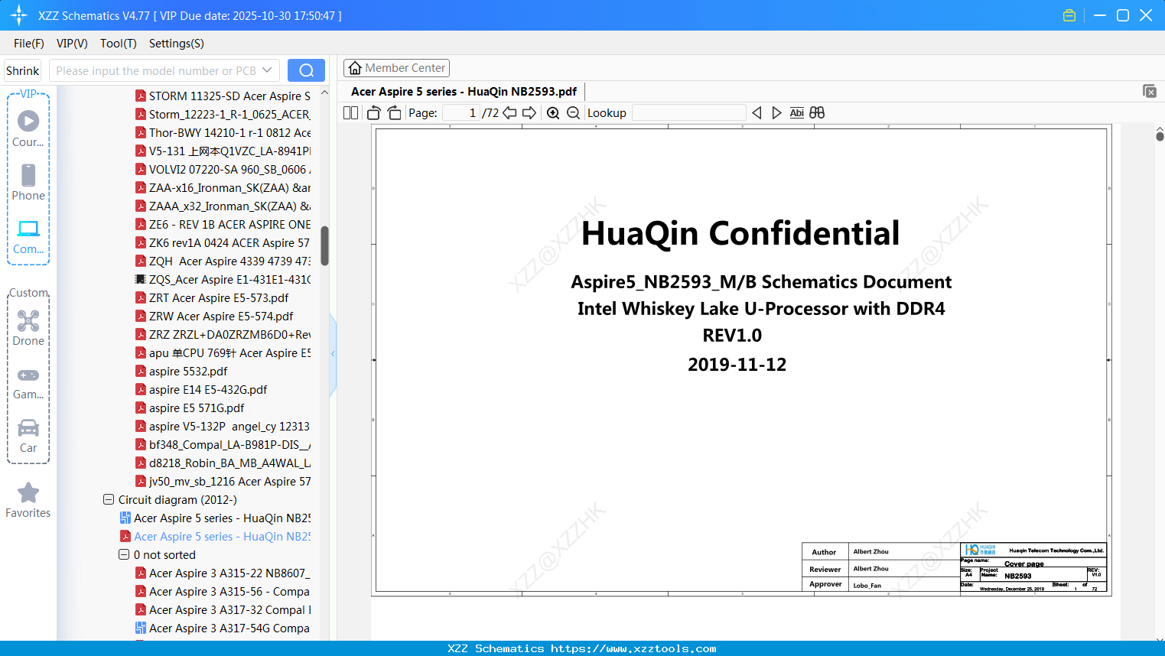The image size is (1165, 656).
Task: Open STORM 11325-SD Acer Aspire file
Action: tap(223, 96)
